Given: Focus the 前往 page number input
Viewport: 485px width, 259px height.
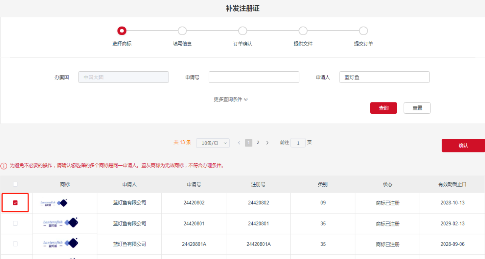Looking at the screenshot, I should click(298, 143).
